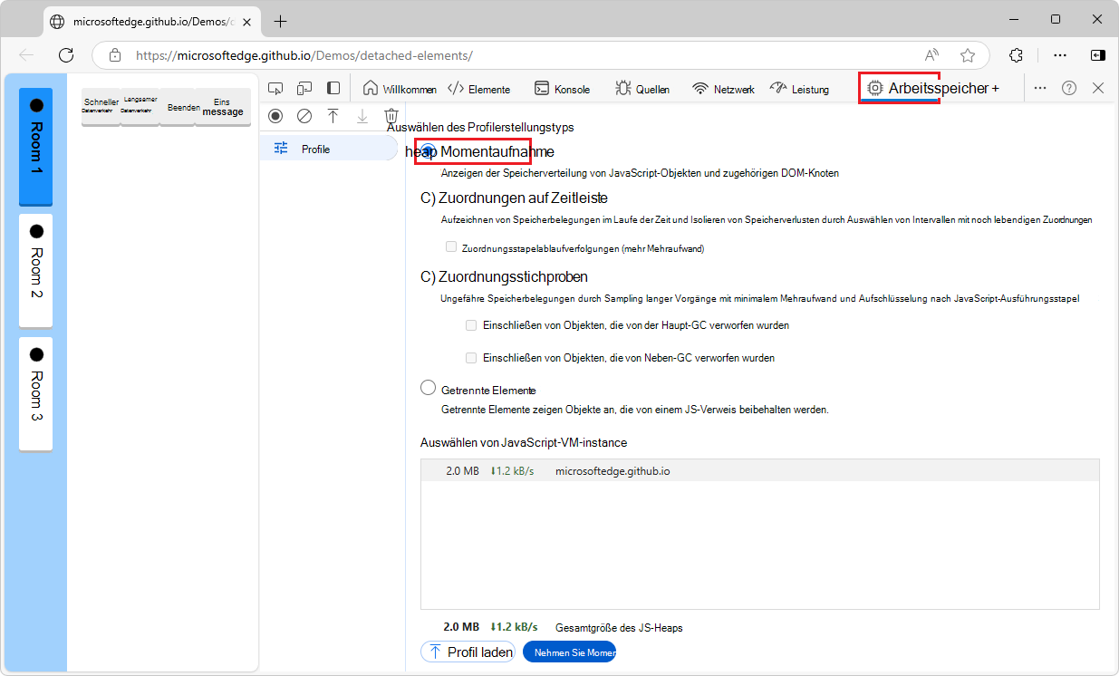Clear all memory profiles
The width and height of the screenshot is (1119, 676).
pyautogui.click(x=304, y=116)
